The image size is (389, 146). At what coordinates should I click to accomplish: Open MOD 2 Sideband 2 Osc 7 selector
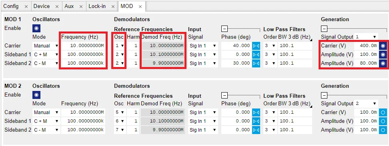click(x=120, y=130)
